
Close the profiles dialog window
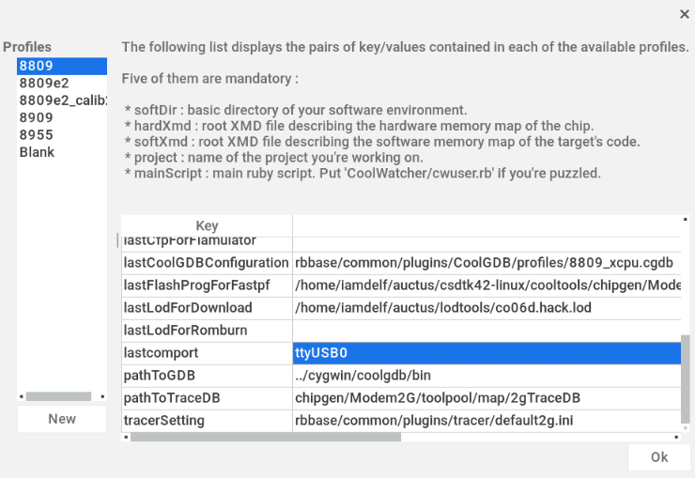coord(684,14)
